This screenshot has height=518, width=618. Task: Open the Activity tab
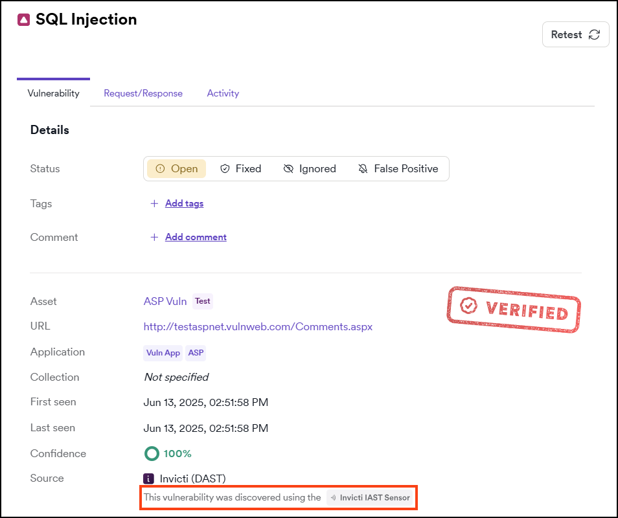(223, 93)
